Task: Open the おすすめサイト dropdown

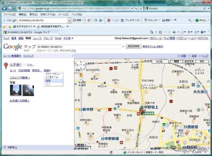Action: 34,27
